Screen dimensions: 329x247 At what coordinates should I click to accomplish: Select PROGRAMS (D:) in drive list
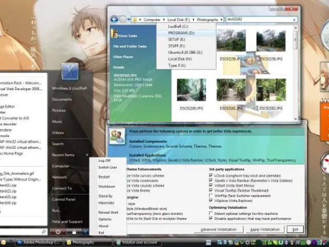click(x=186, y=33)
